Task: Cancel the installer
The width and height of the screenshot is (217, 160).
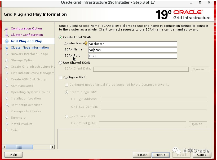Action: tap(202, 155)
